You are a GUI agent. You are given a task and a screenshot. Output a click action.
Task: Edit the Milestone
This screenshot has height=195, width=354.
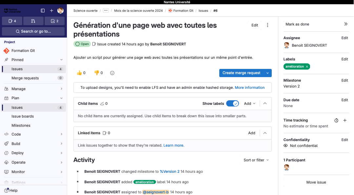pyautogui.click(x=344, y=80)
